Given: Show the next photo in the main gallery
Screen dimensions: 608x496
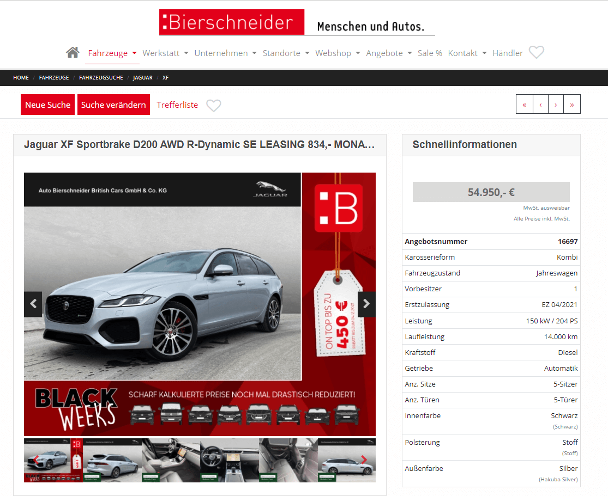Looking at the screenshot, I should tap(366, 304).
